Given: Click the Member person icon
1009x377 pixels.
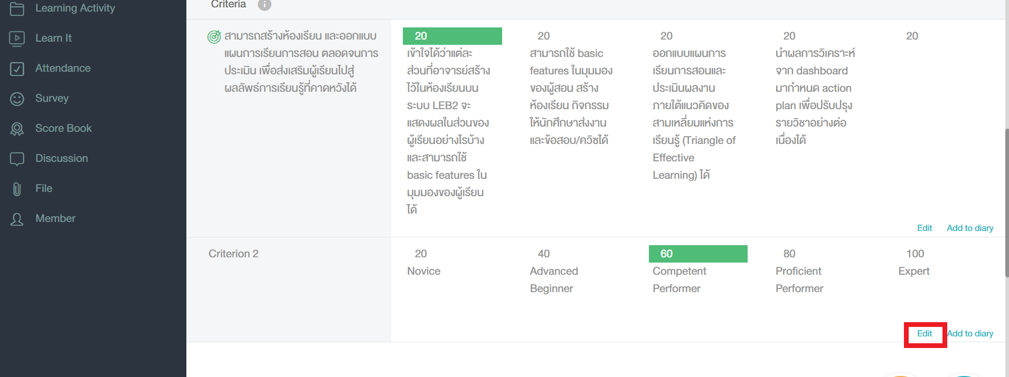Looking at the screenshot, I should tap(16, 218).
